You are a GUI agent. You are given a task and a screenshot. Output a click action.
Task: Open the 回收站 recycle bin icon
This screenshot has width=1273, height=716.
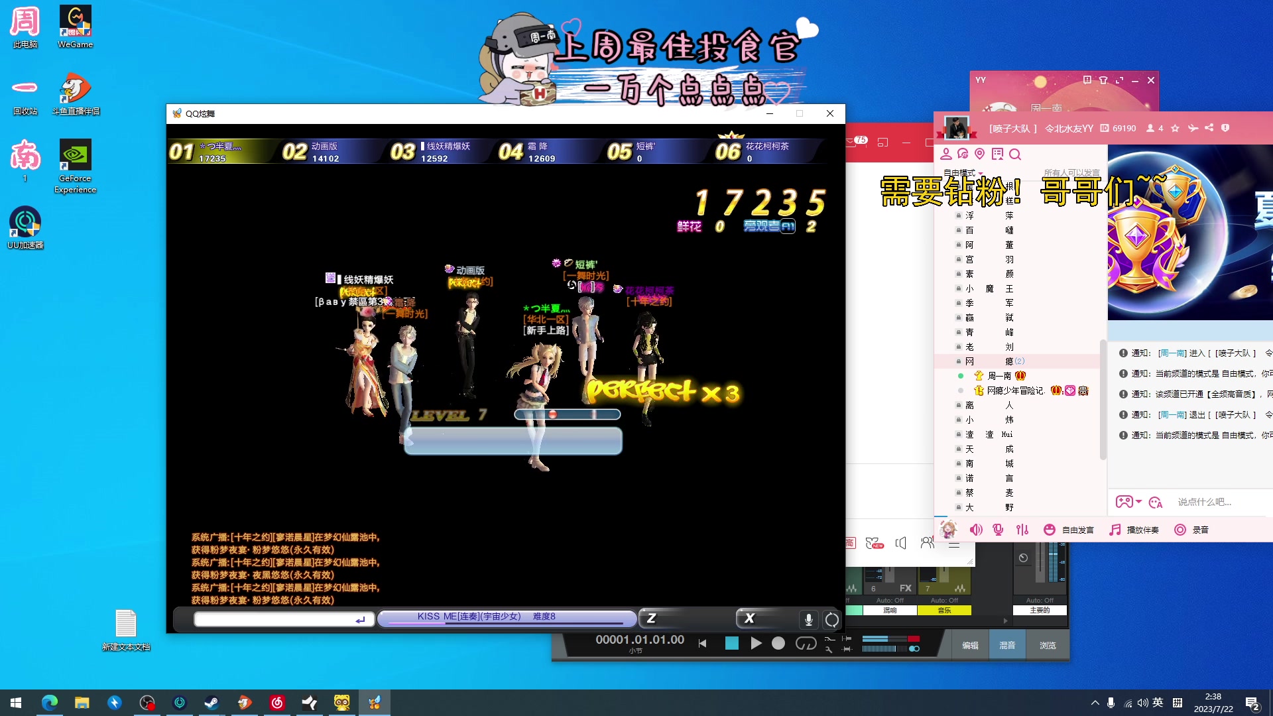[25, 93]
